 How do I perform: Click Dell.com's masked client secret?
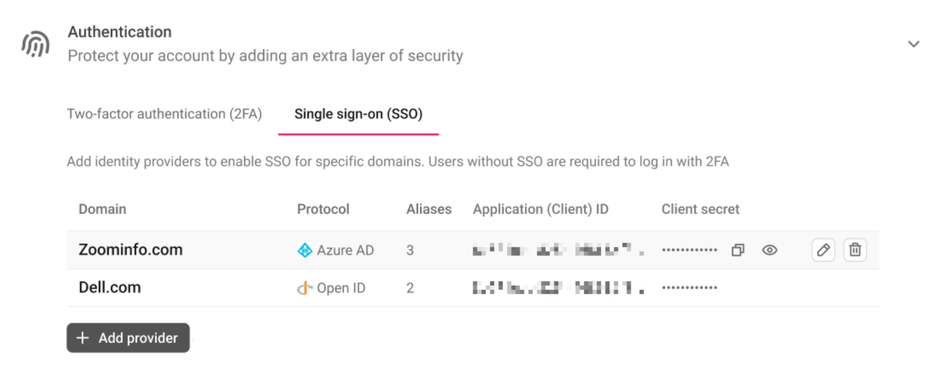pos(690,288)
